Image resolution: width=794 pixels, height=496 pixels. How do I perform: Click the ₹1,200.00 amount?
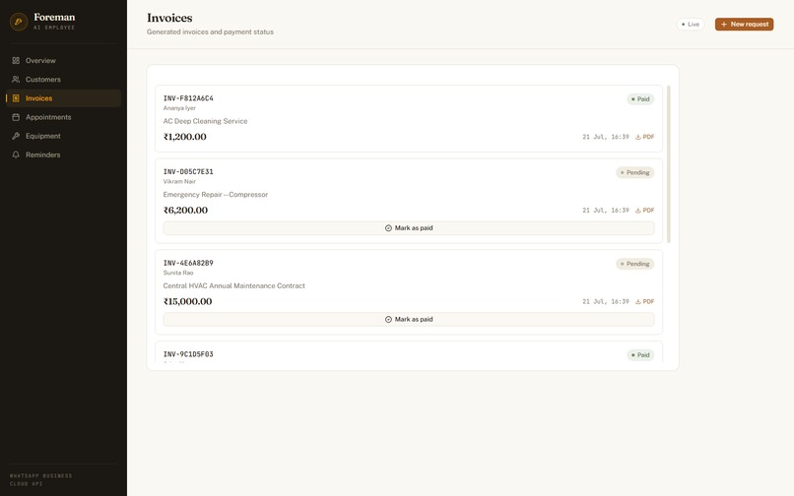185,137
